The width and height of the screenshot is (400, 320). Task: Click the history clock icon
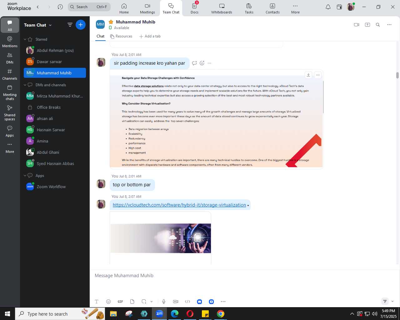point(60,7)
